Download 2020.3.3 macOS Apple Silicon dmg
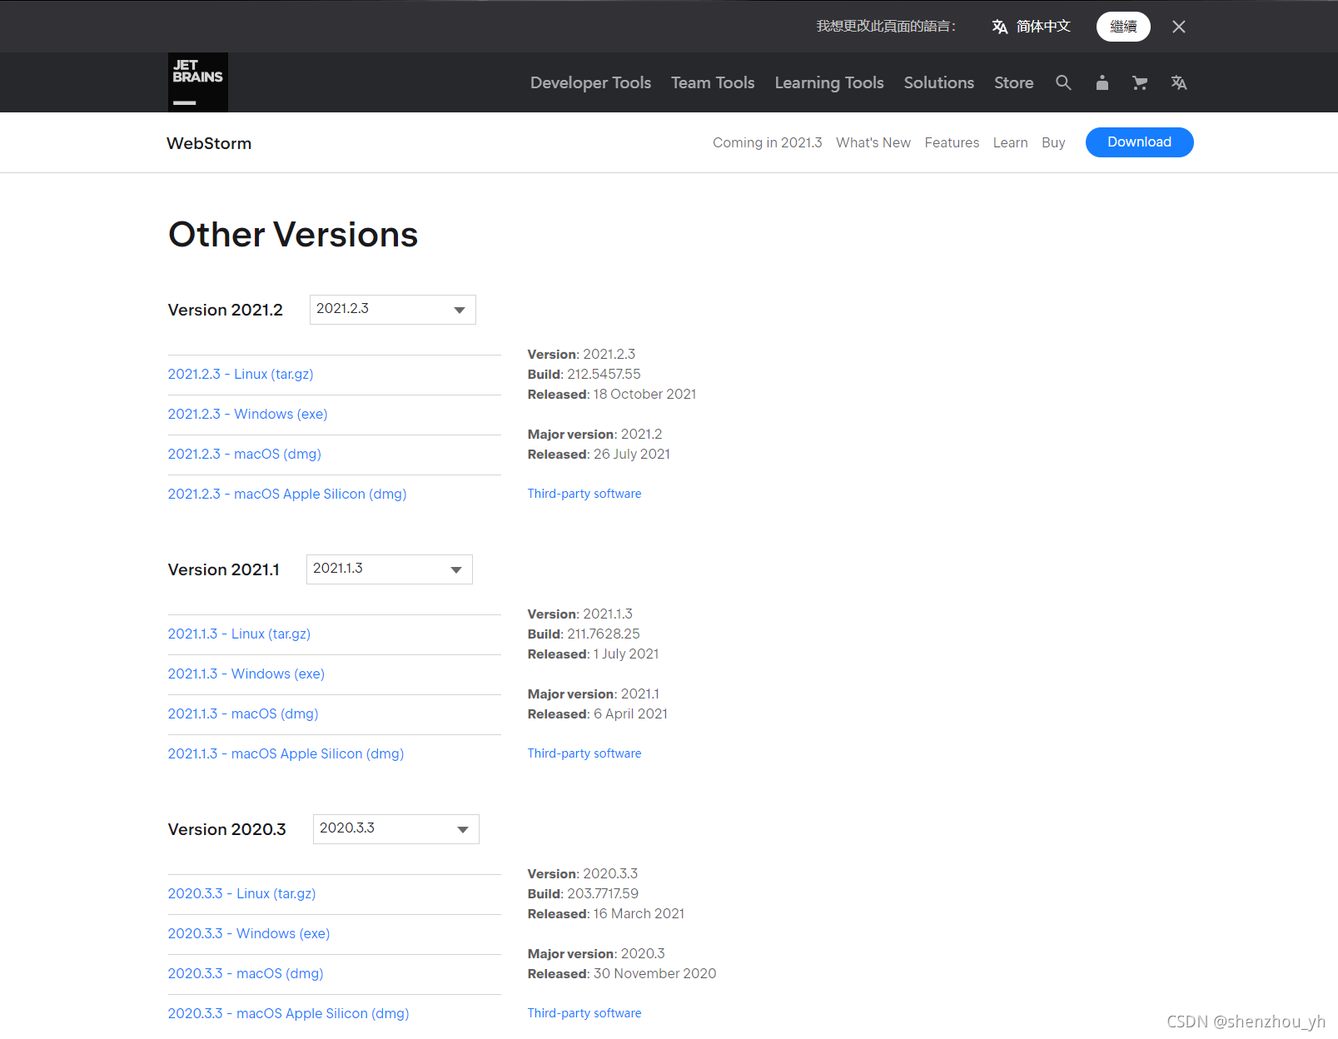The image size is (1338, 1039). tap(288, 1013)
